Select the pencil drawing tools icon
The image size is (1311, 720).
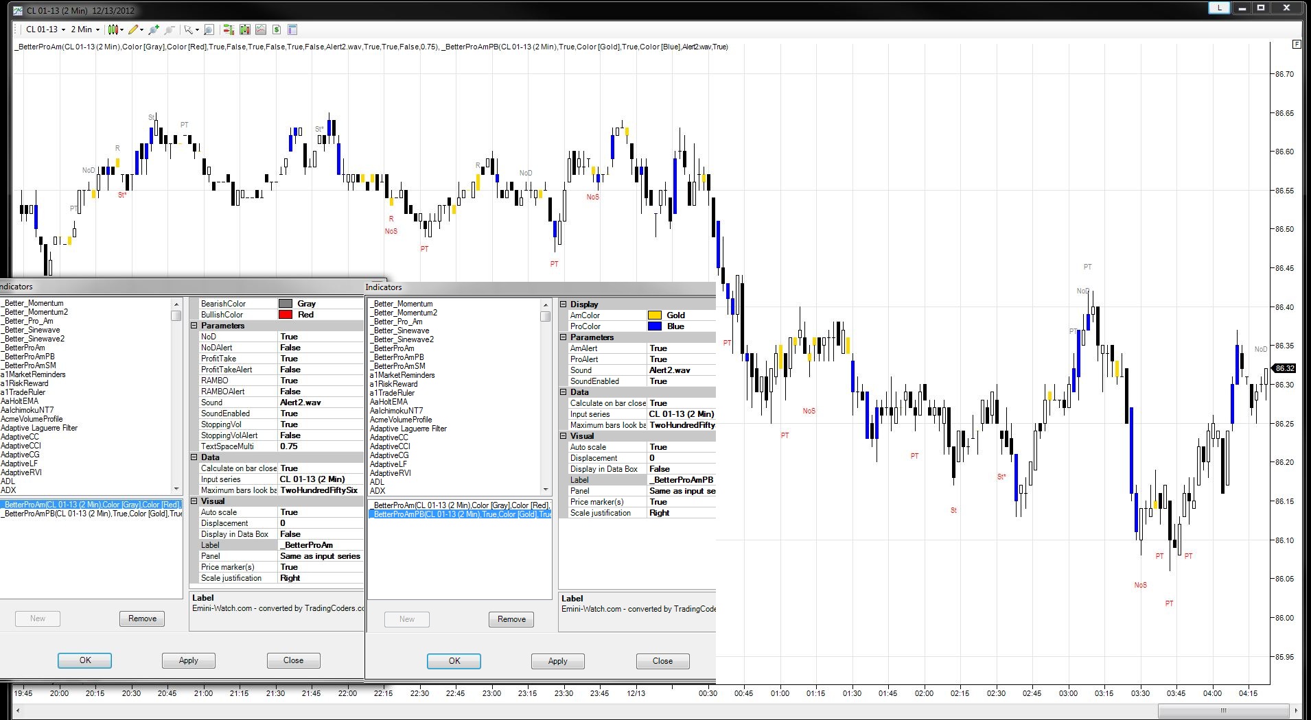pos(133,29)
